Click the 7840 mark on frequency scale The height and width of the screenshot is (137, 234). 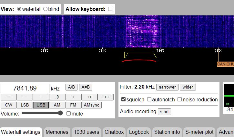[103, 51]
